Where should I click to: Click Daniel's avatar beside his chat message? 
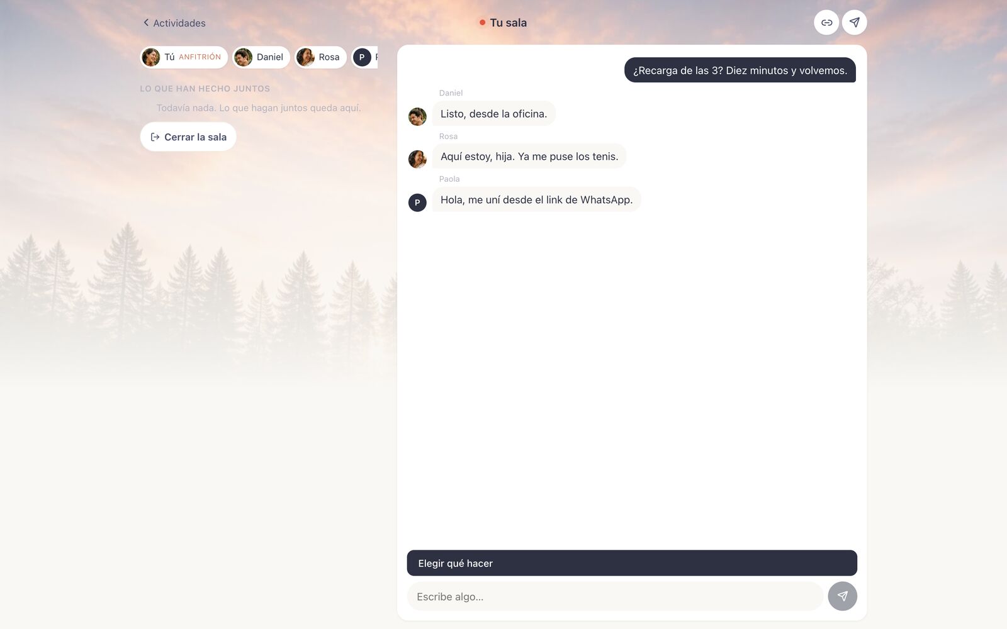[x=417, y=116]
